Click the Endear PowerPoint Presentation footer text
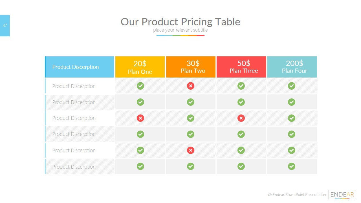Viewport: 361px width, 203px height. coord(297,195)
